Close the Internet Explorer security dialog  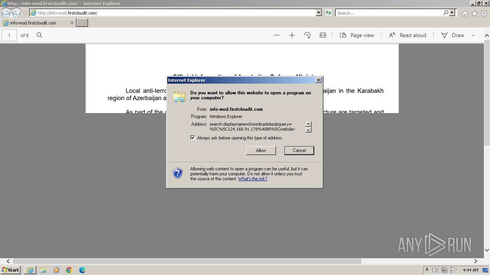[318, 80]
